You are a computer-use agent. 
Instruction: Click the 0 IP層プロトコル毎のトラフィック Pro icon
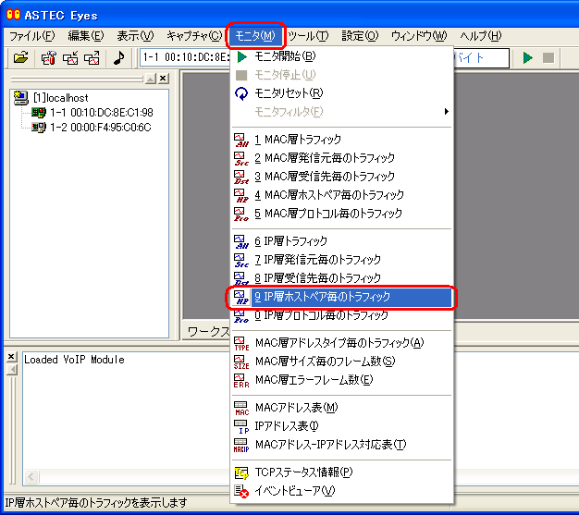[241, 316]
